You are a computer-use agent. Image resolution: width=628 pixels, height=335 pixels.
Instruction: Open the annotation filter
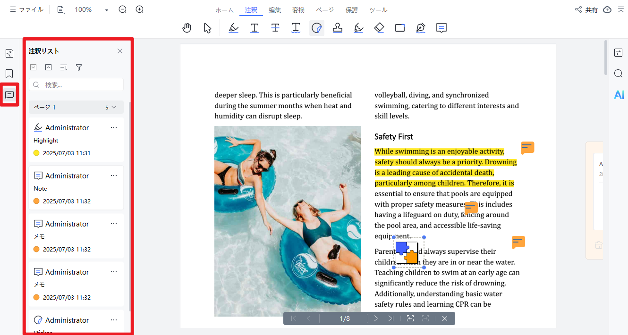79,67
